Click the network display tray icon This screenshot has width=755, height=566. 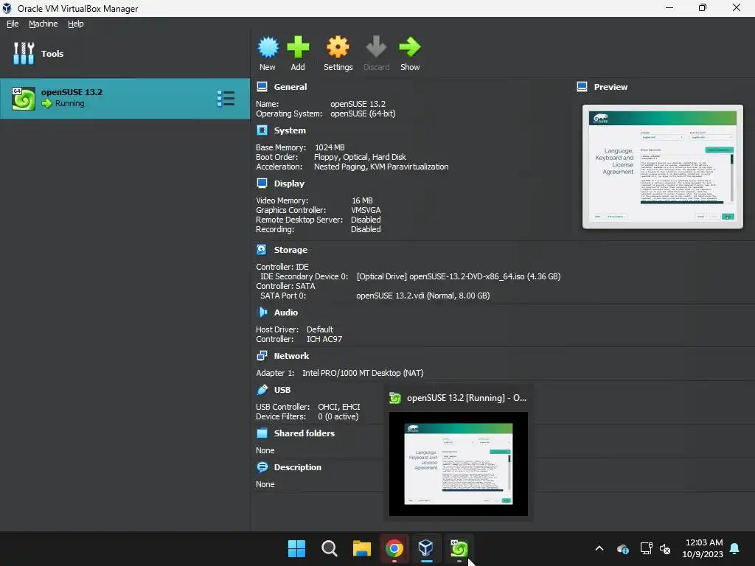pyautogui.click(x=646, y=548)
